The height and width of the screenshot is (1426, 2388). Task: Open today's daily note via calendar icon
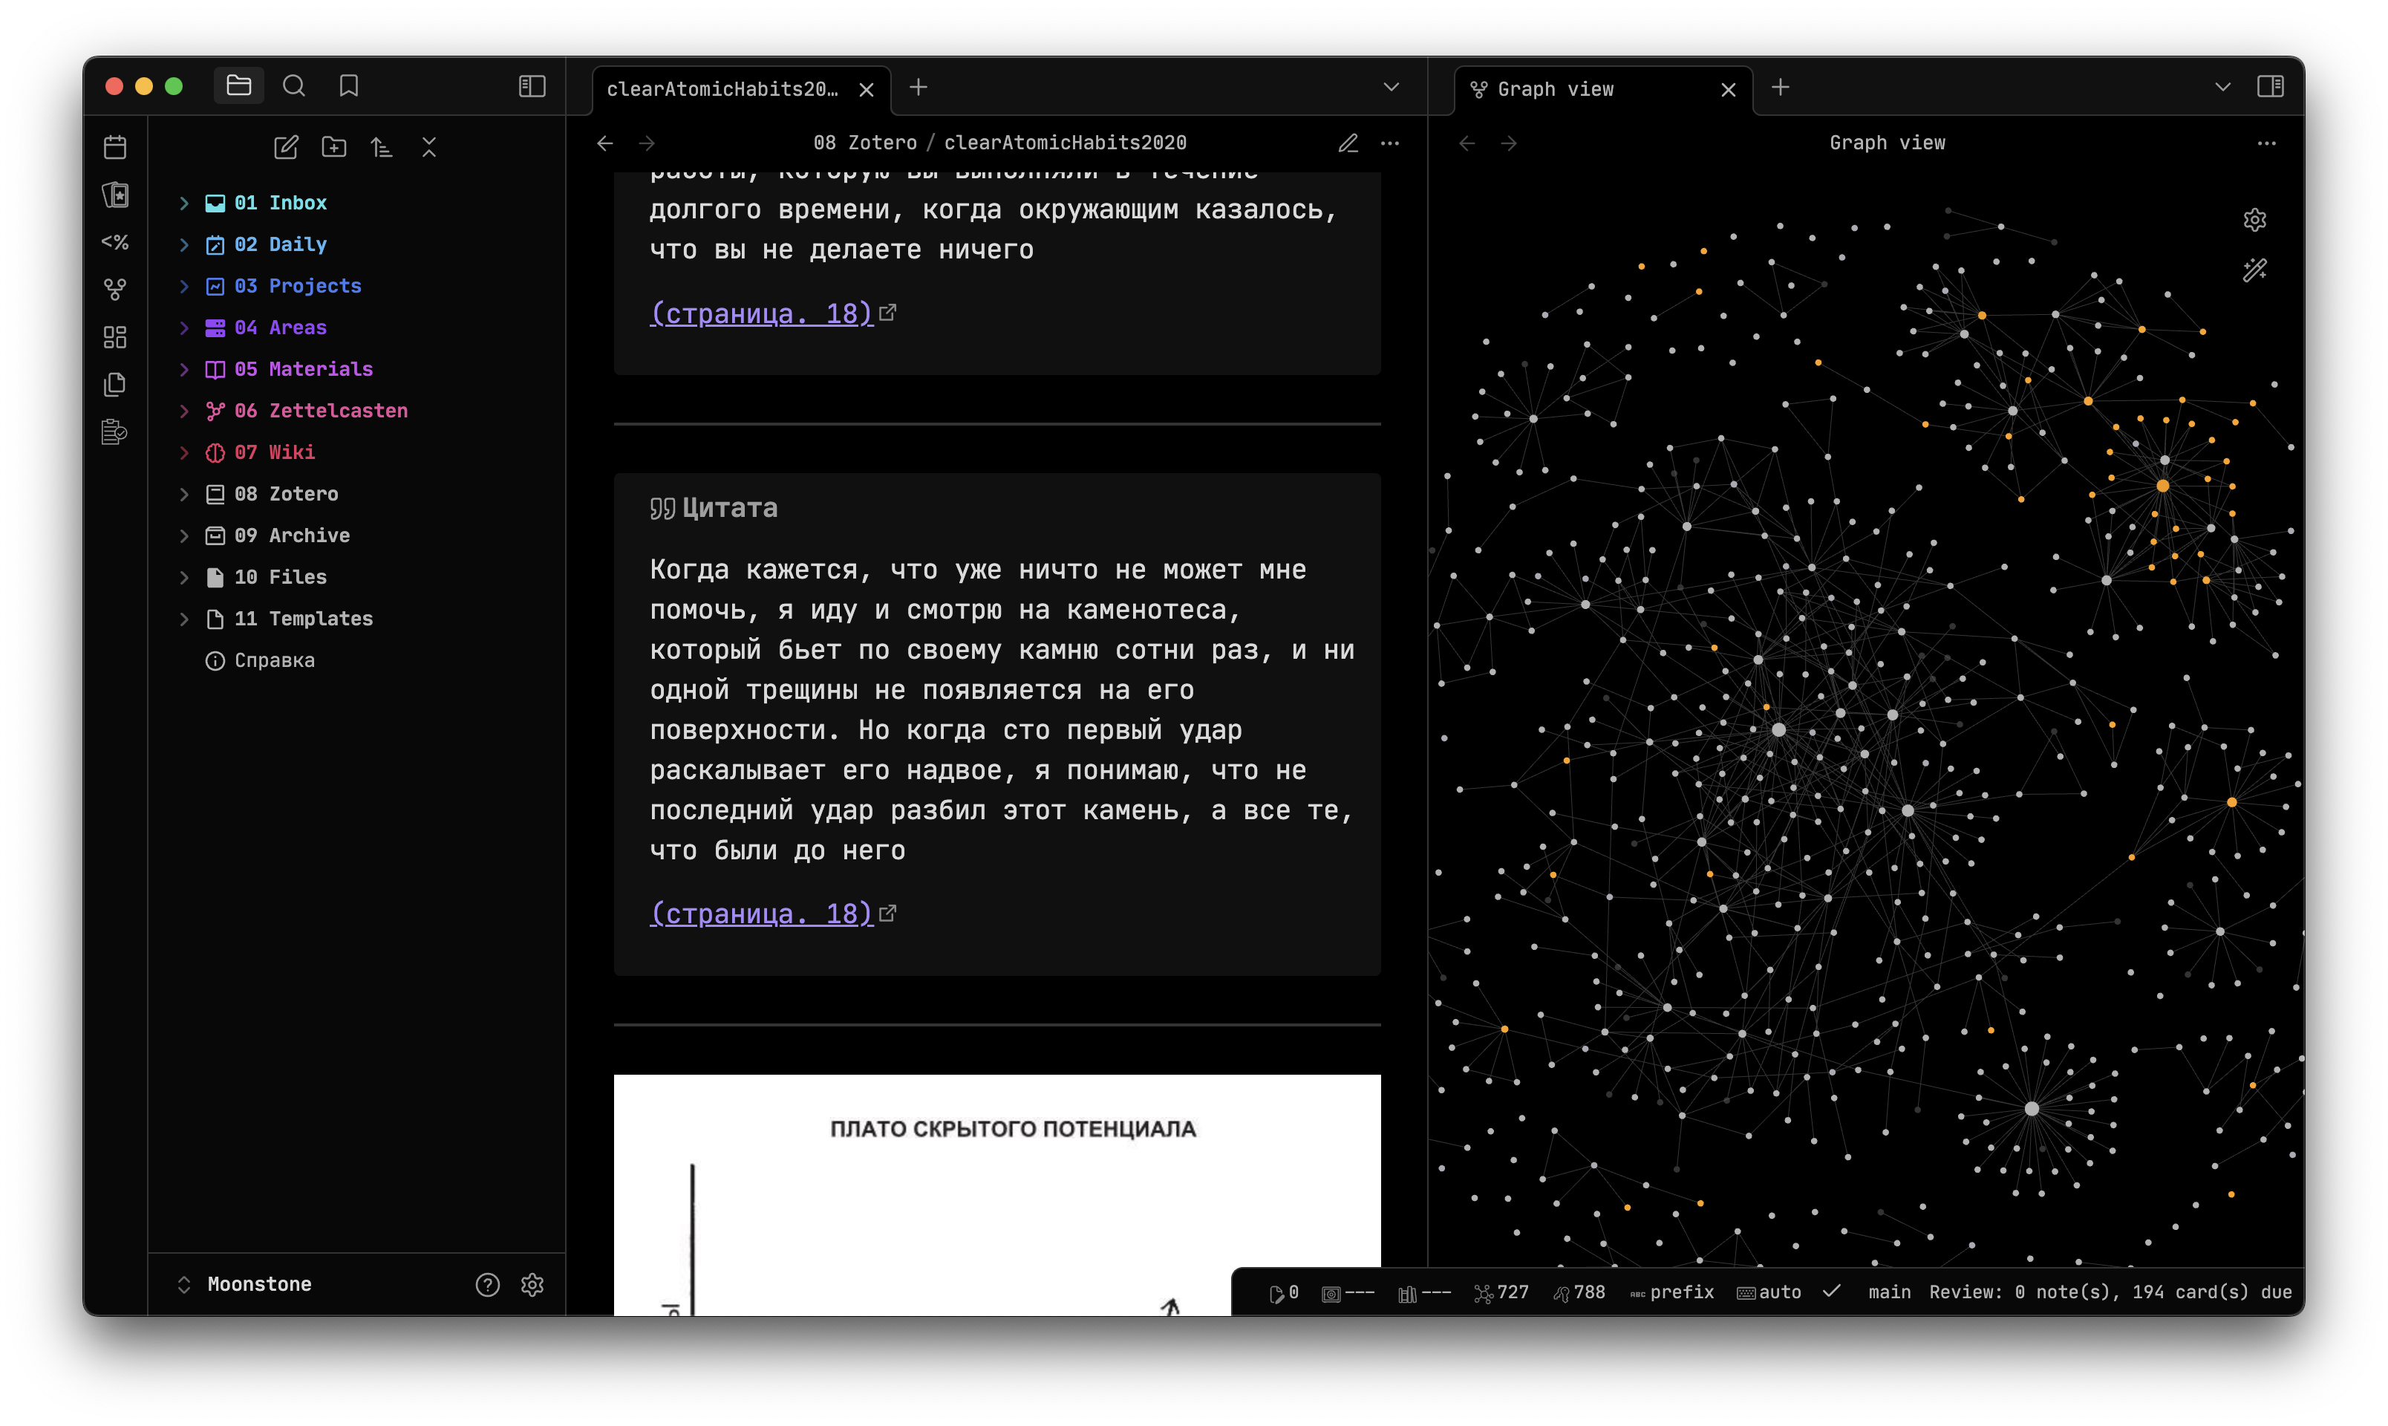[x=114, y=146]
